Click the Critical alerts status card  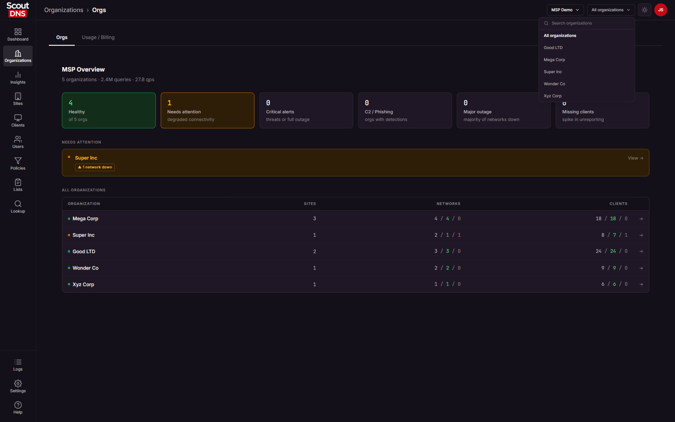coord(306,111)
